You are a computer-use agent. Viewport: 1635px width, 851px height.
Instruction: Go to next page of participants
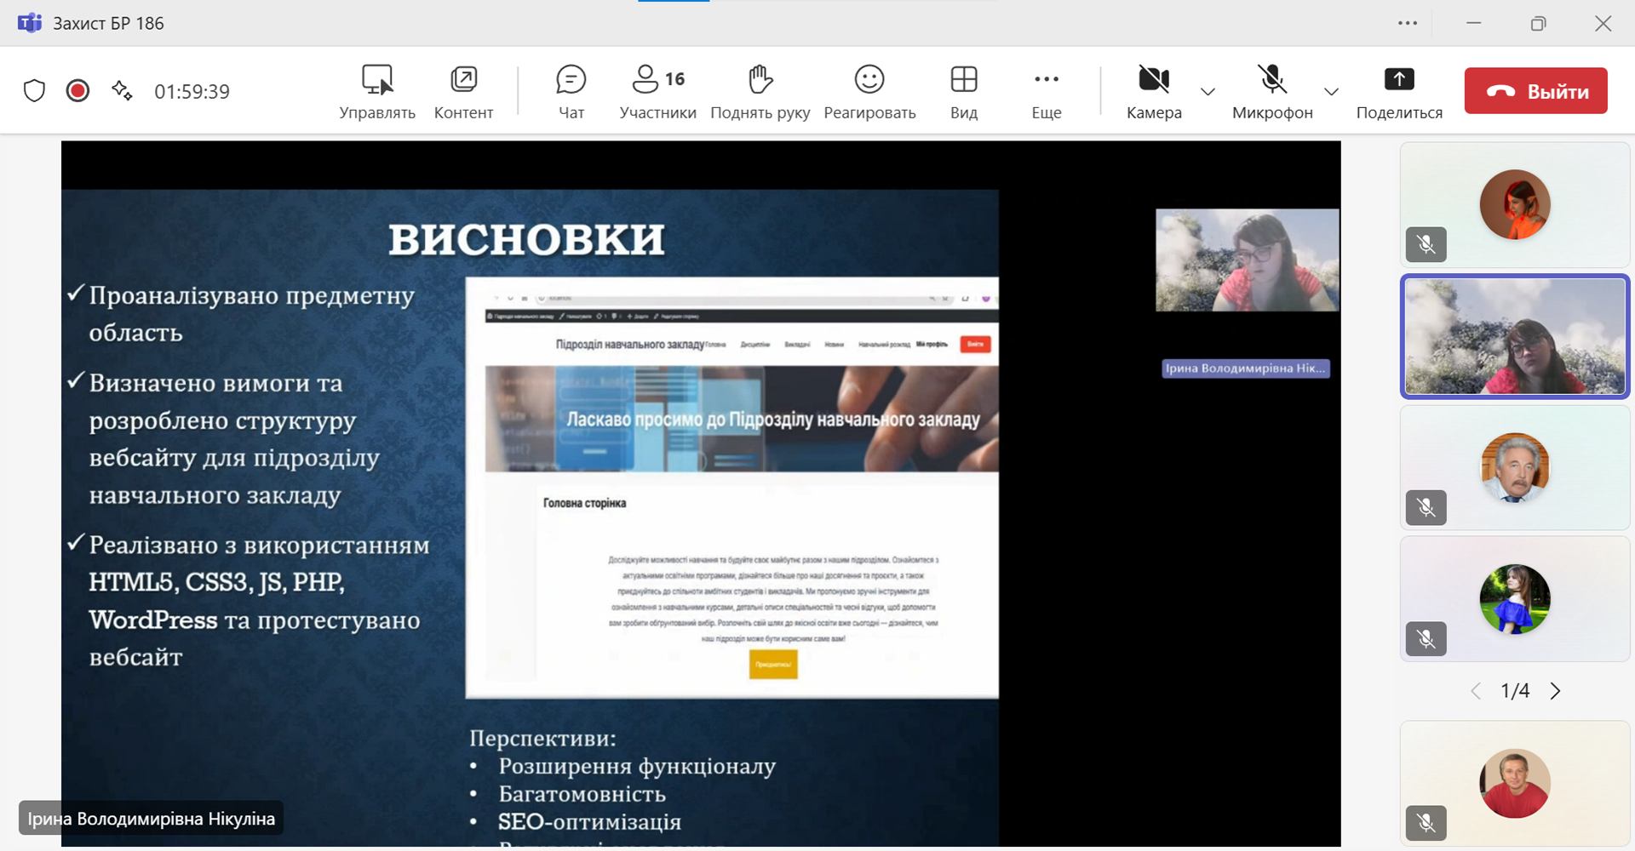coord(1555,691)
